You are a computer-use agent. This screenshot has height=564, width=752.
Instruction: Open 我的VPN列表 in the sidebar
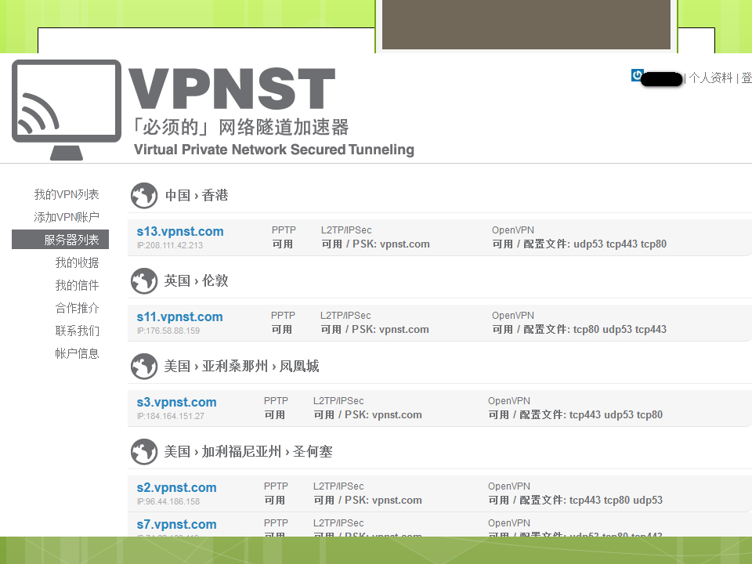(66, 194)
